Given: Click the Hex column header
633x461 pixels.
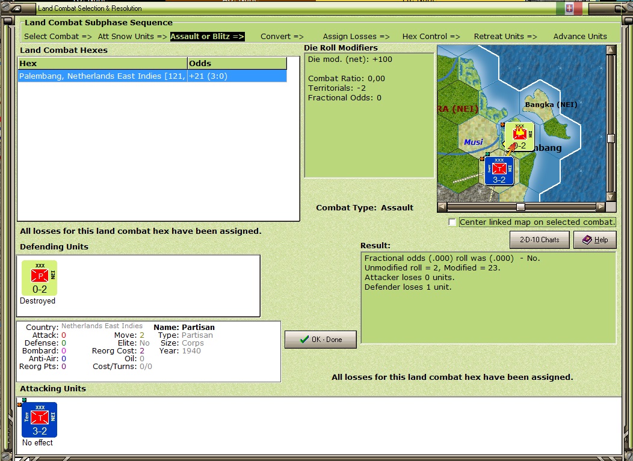Looking at the screenshot, I should click(x=102, y=63).
